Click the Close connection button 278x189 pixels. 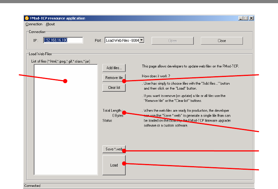point(221,41)
